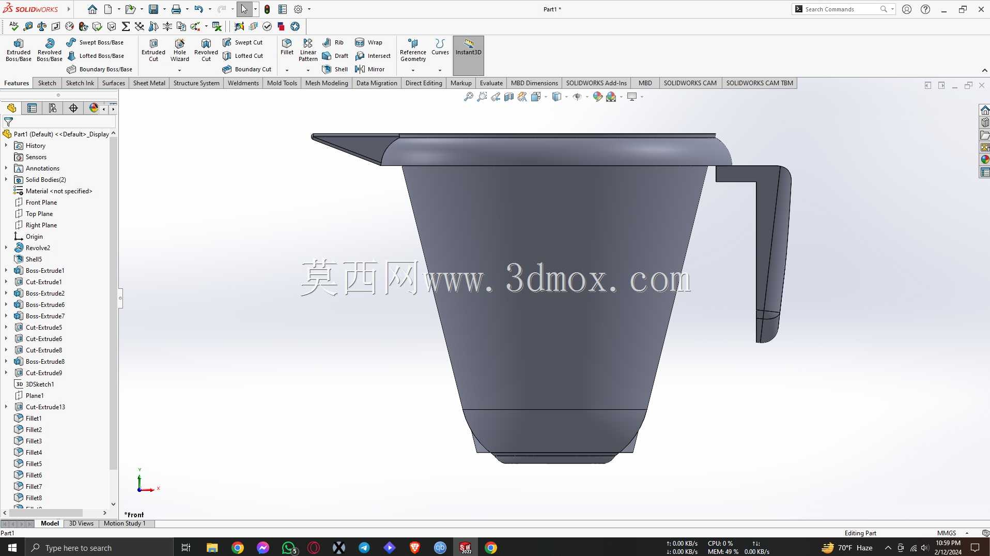
Task: Click the Windows taskbar search box
Action: click(x=99, y=548)
